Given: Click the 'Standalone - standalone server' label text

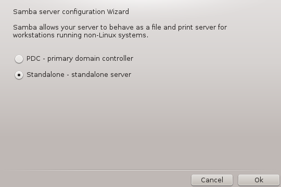Looking at the screenshot, I should coord(79,75).
